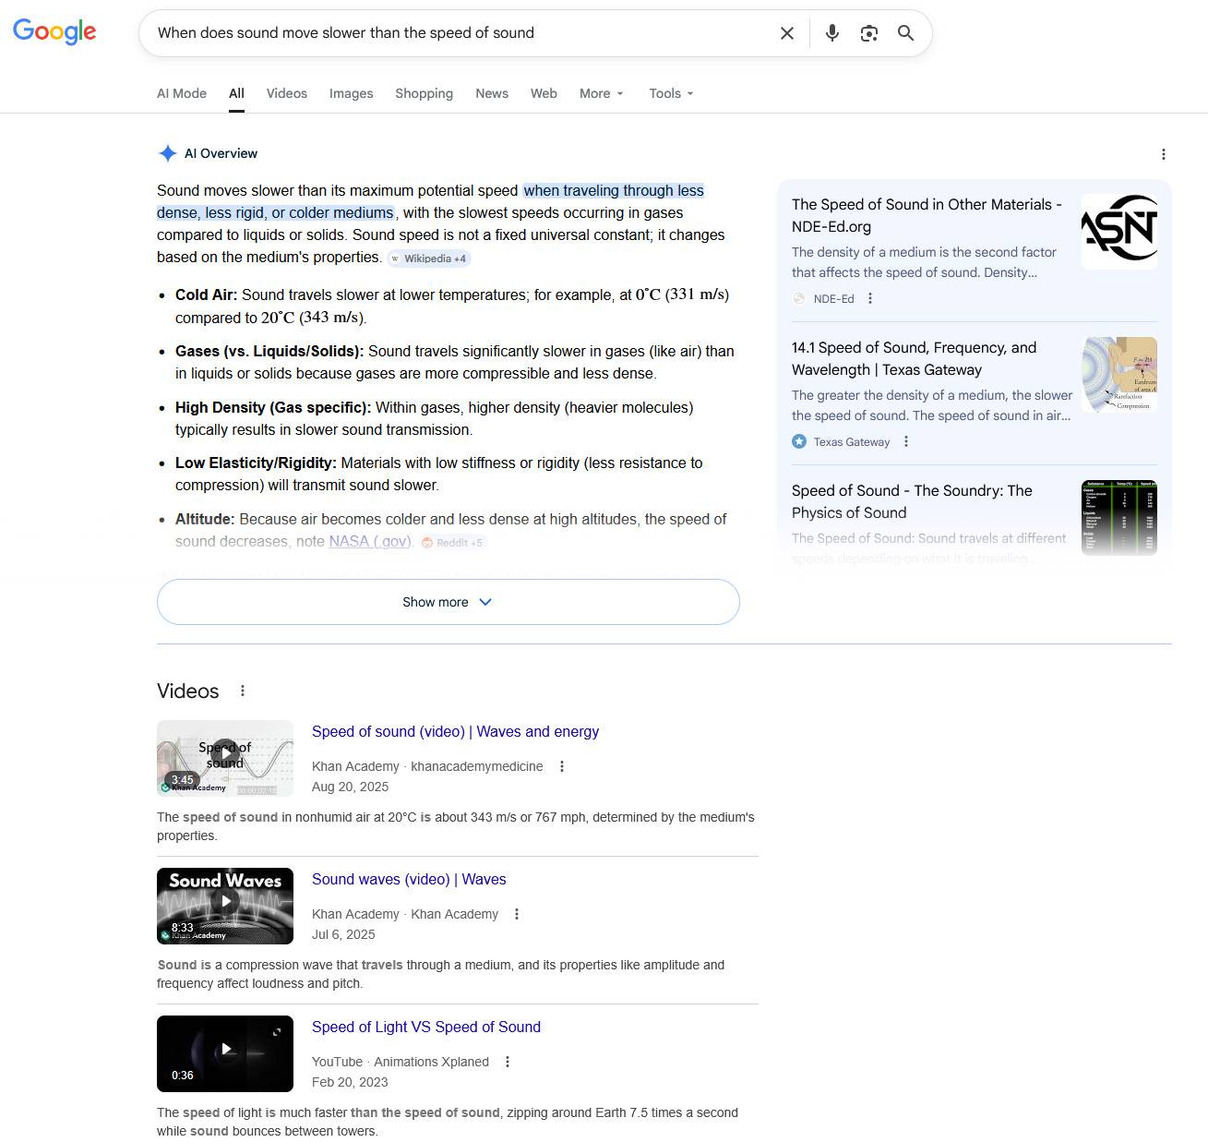This screenshot has height=1142, width=1208.
Task: Click the search query input field
Action: pyautogui.click(x=461, y=33)
